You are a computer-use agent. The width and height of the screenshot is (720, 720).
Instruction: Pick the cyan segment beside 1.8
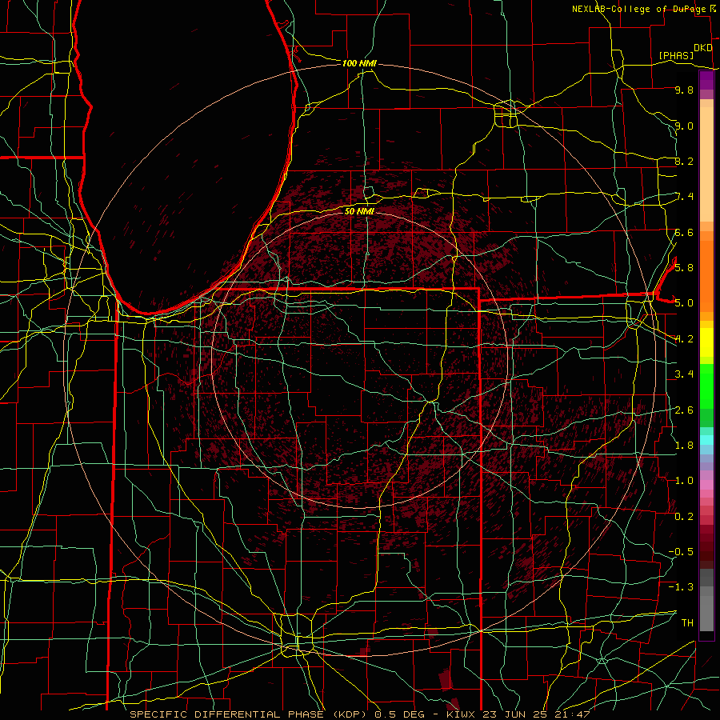[x=706, y=440]
